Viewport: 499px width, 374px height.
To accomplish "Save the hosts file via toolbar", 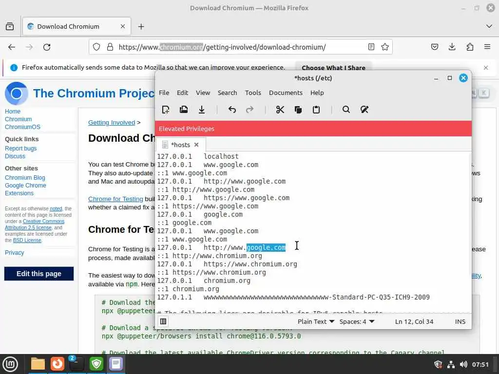I will pyautogui.click(x=202, y=110).
